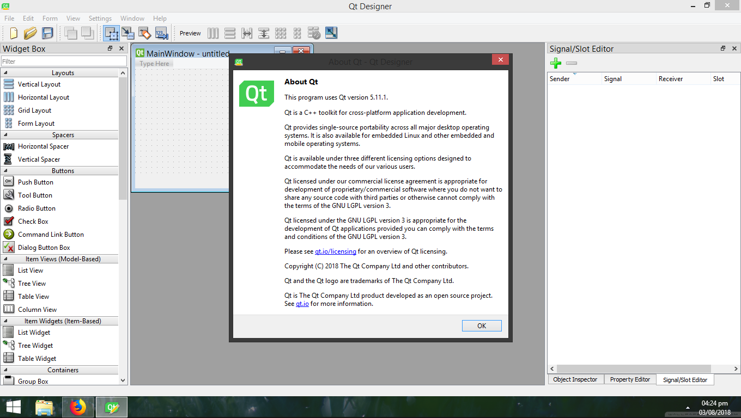741x418 pixels.
Task: Click the Save form floppy icon
Action: (47, 33)
